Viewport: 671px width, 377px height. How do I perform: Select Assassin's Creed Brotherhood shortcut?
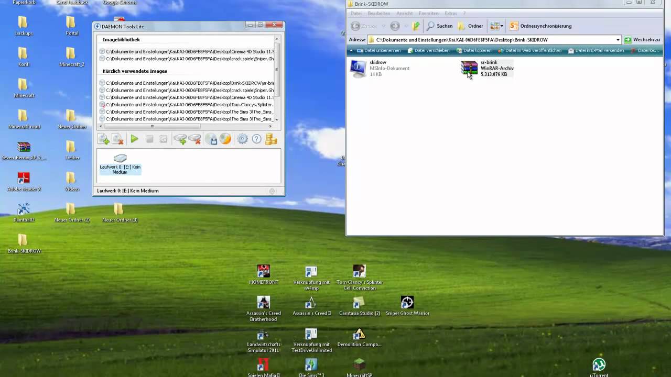point(263,309)
